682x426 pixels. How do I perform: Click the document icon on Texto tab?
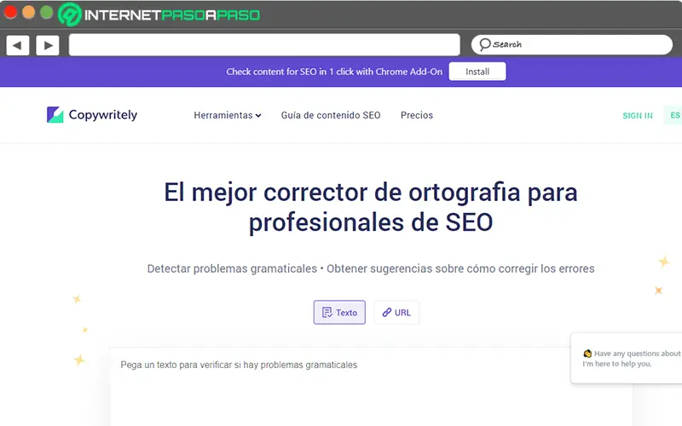click(327, 313)
